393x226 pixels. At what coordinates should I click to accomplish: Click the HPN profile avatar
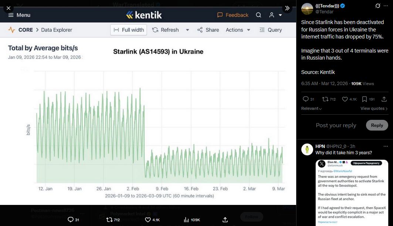coord(307,149)
